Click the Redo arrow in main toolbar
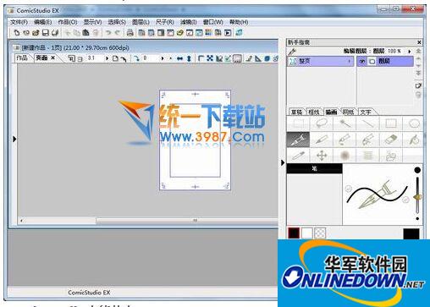The height and width of the screenshot is (307, 430). pyautogui.click(x=118, y=33)
